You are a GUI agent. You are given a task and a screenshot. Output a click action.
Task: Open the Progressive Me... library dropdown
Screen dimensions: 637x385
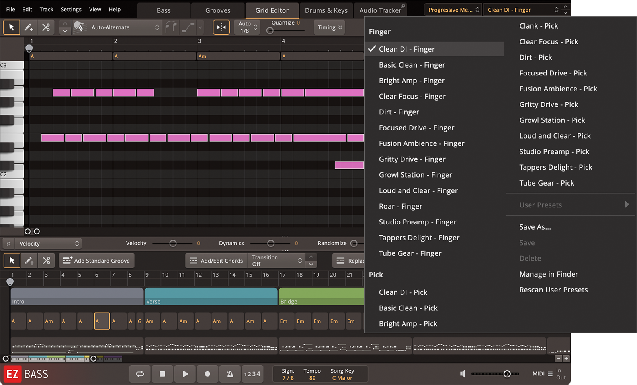[x=453, y=10]
